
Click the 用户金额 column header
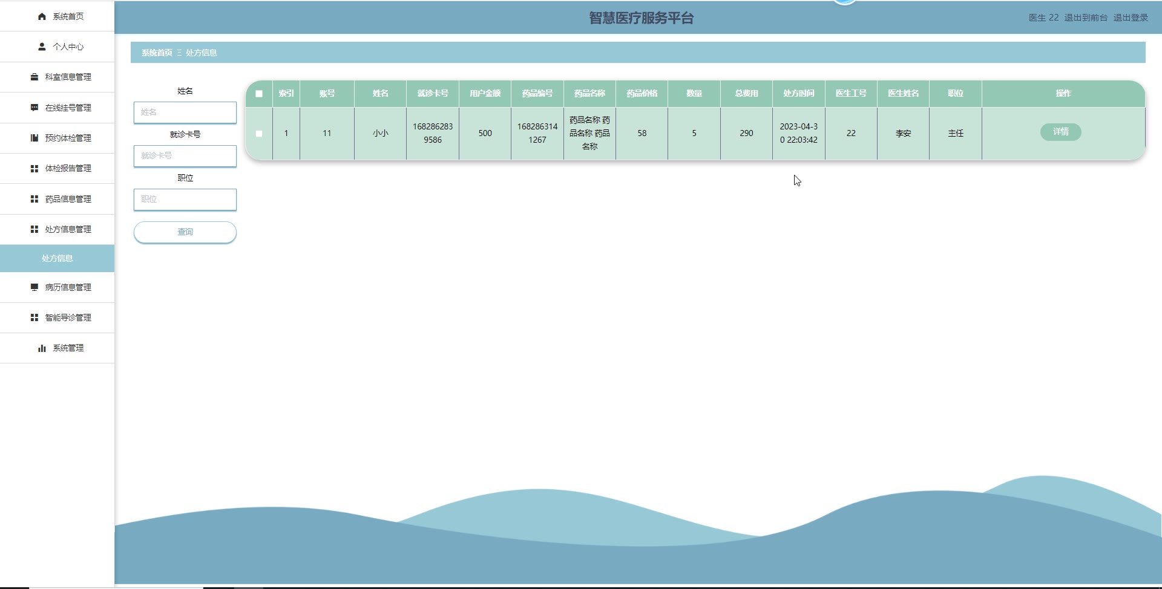point(485,94)
